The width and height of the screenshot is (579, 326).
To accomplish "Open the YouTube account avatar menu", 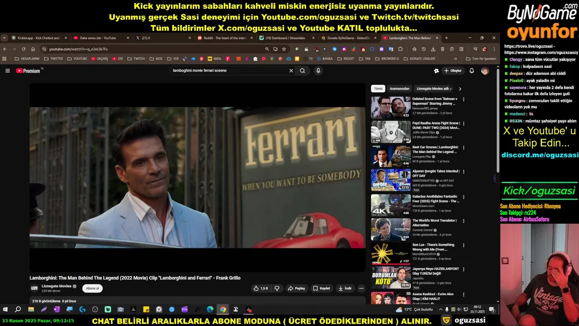I will (485, 71).
